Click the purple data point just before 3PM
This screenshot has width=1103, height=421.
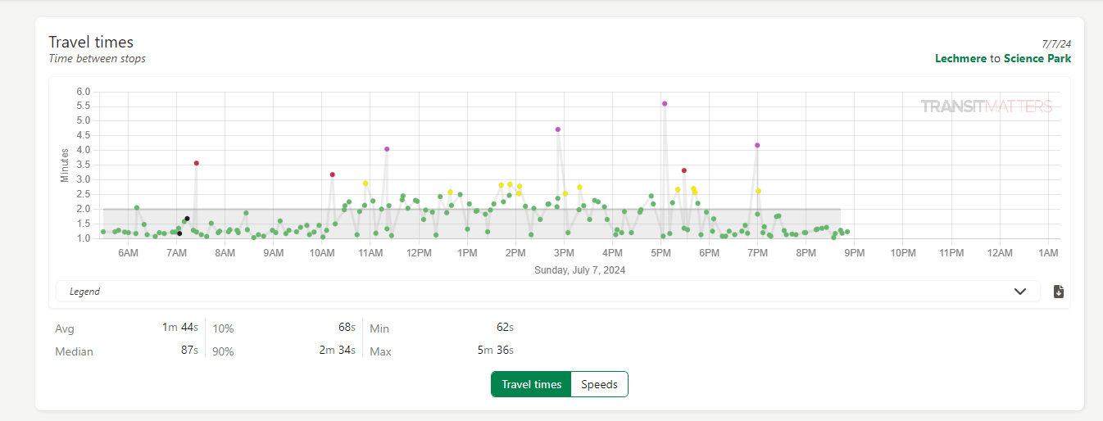[558, 129]
